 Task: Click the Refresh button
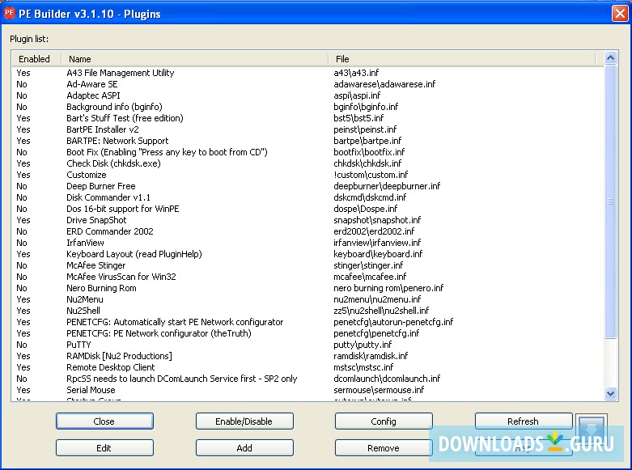tap(524, 421)
